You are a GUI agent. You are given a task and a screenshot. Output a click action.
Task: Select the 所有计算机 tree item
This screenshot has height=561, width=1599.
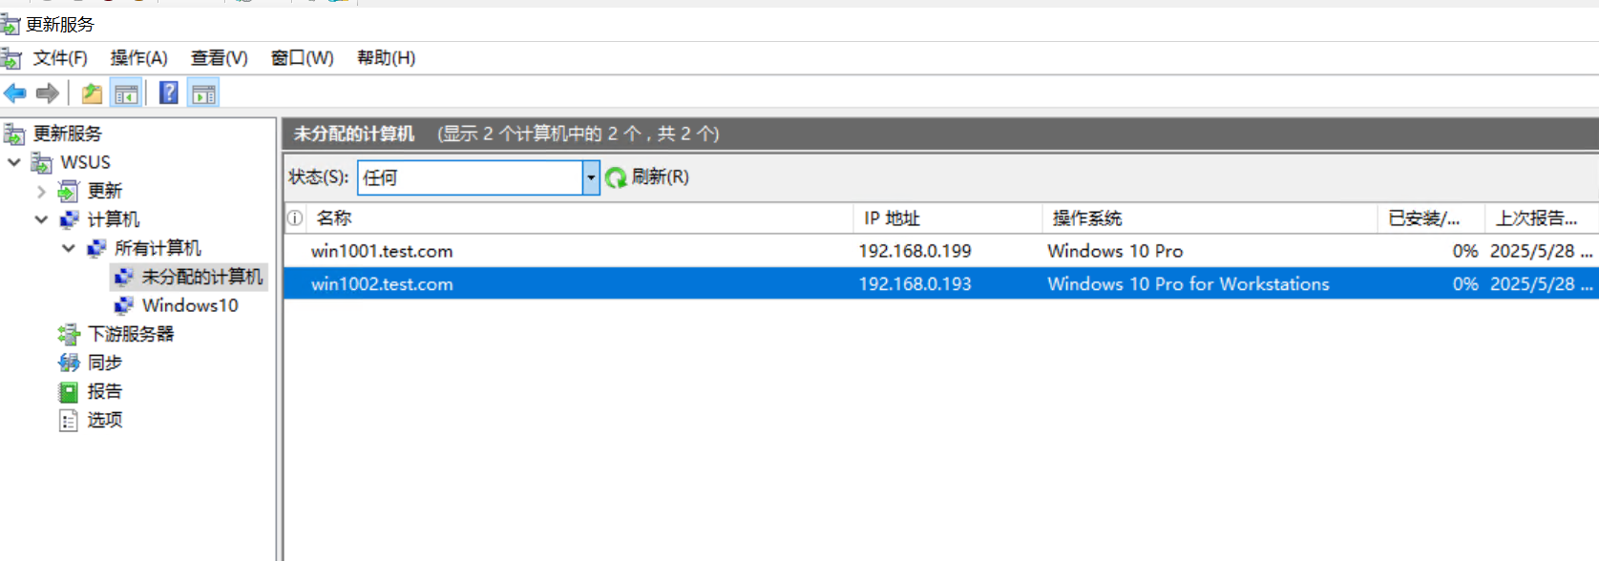158,248
